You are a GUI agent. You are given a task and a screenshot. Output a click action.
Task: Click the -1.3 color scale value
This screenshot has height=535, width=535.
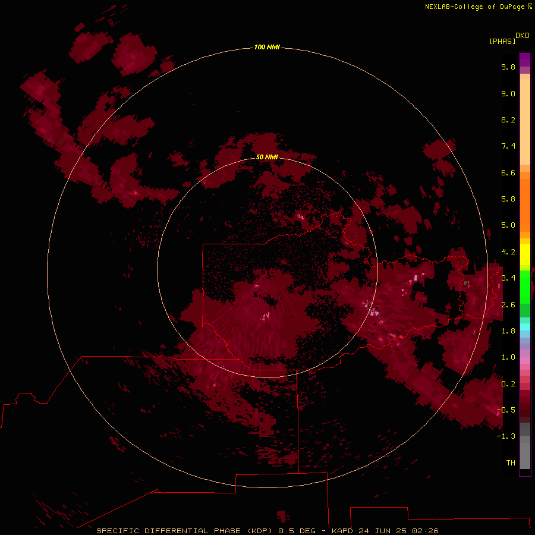pyautogui.click(x=506, y=436)
